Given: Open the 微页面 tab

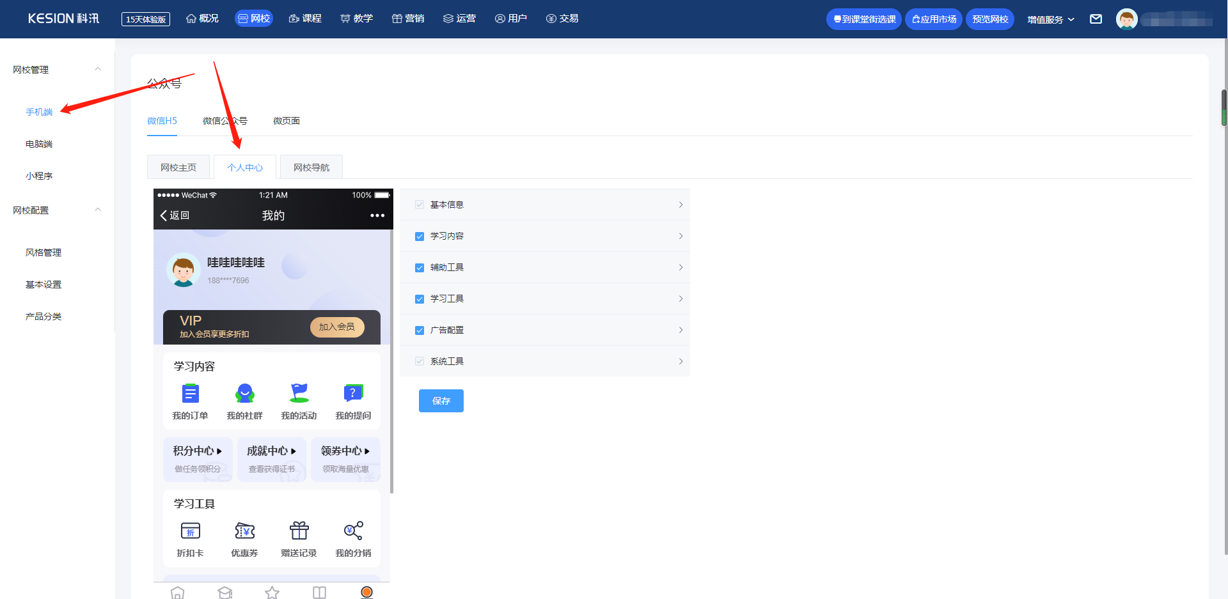Looking at the screenshot, I should click(286, 121).
